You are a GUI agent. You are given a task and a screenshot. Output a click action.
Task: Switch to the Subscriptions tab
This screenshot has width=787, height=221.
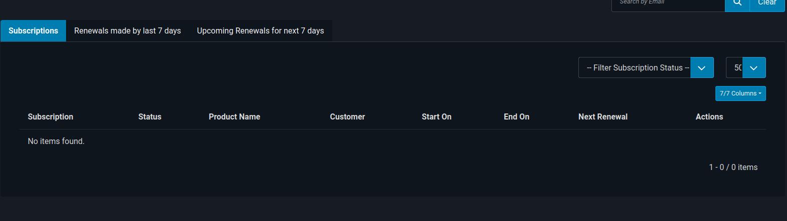coord(33,31)
